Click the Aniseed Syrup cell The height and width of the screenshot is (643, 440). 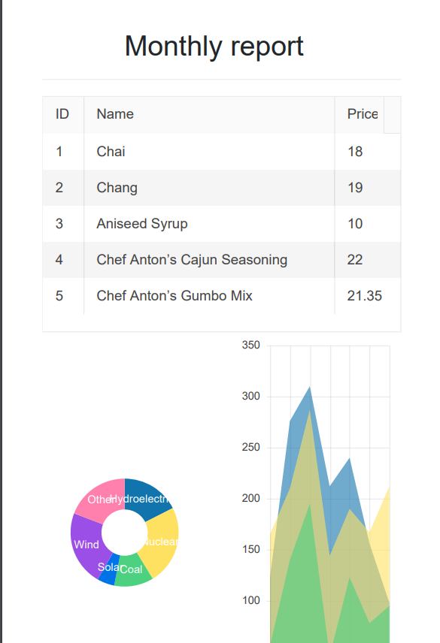pyautogui.click(x=209, y=224)
